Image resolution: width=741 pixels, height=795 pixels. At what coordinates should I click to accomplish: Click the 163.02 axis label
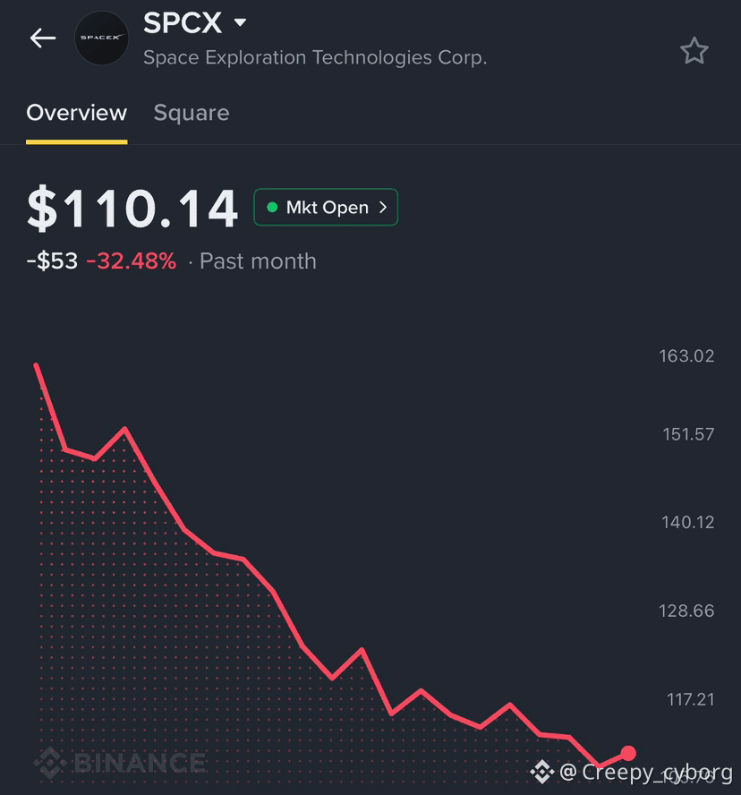pos(686,356)
